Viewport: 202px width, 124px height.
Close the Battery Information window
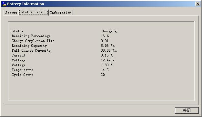pyautogui.click(x=197, y=4)
